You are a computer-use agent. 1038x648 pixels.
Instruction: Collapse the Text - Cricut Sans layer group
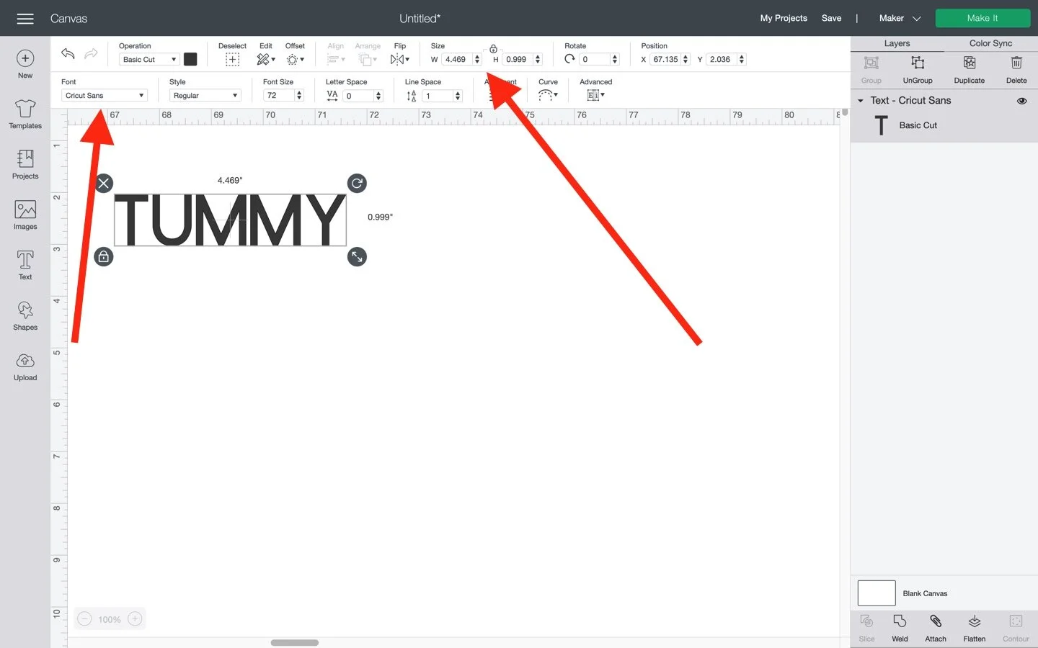[861, 101]
